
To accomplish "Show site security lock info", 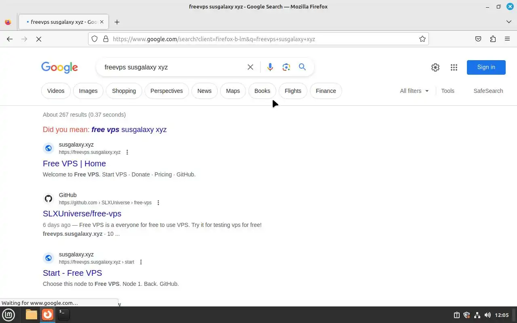I will [x=106, y=39].
